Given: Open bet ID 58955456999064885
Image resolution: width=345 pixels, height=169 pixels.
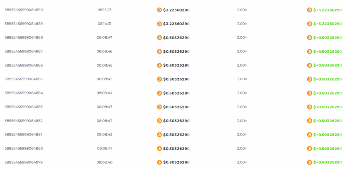Looking at the screenshot, I should click(24, 79).
